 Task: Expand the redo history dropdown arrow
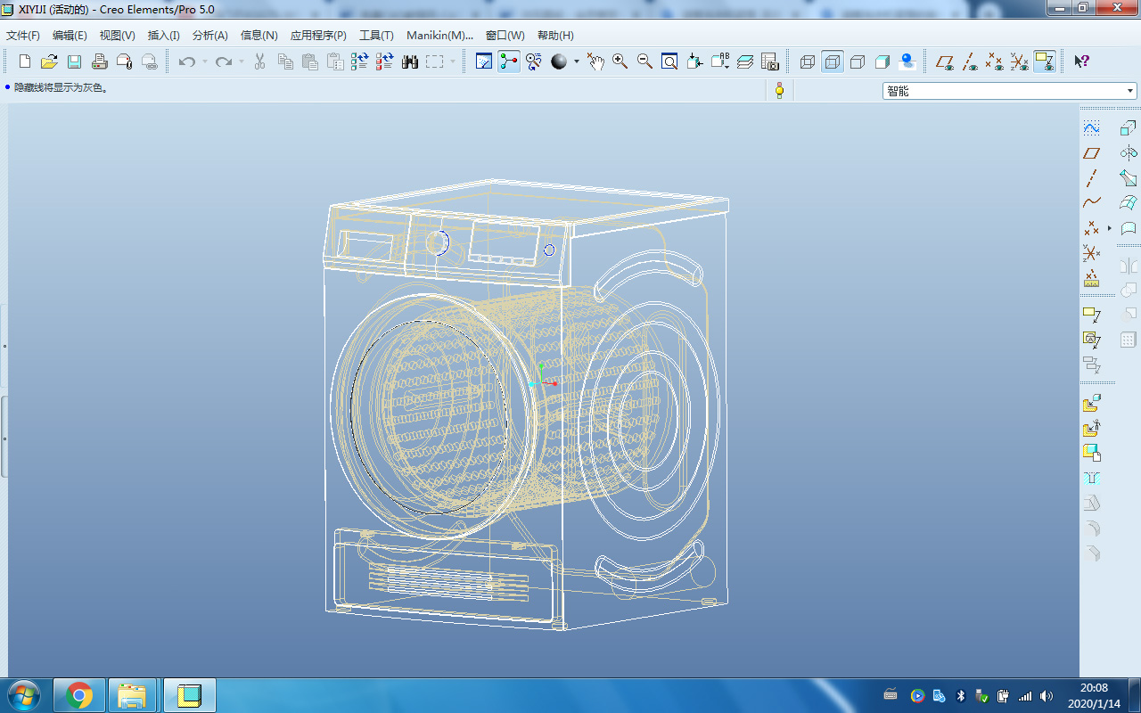point(242,61)
